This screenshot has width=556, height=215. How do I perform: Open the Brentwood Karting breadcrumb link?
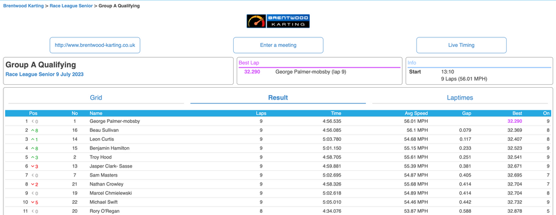coord(23,6)
